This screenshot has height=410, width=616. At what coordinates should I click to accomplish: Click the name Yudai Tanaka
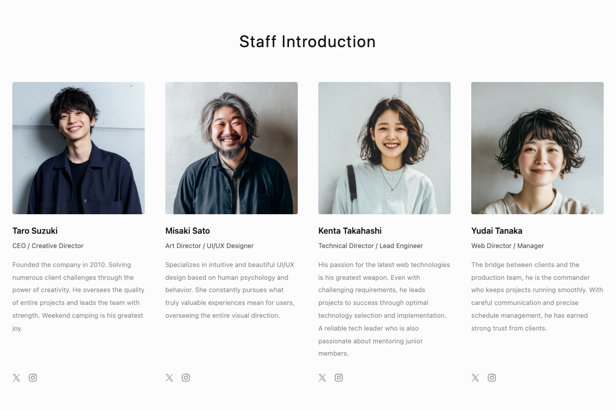click(x=497, y=231)
